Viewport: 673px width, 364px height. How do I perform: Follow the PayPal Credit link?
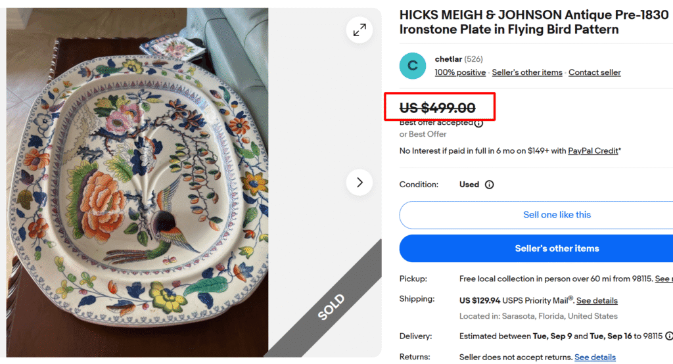(x=593, y=151)
